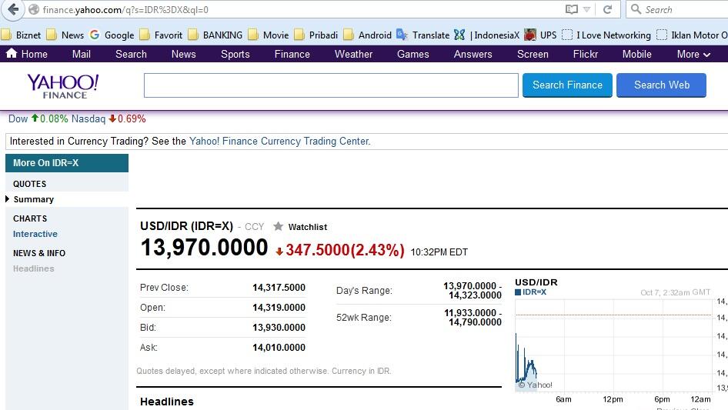Click the USD/IDR intraday chart
This screenshot has width=728, height=410.
[x=614, y=346]
